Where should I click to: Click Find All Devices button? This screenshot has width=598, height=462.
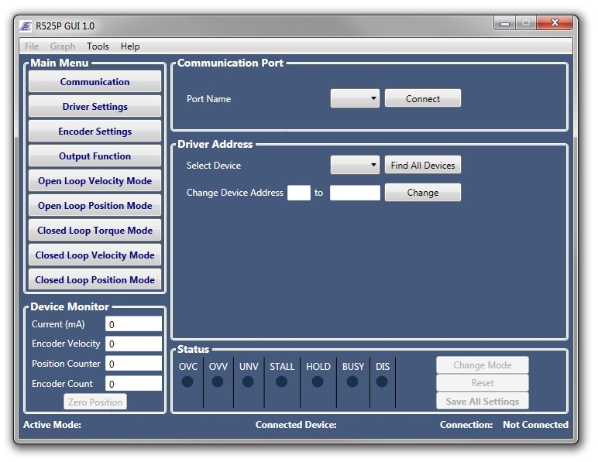pos(422,166)
